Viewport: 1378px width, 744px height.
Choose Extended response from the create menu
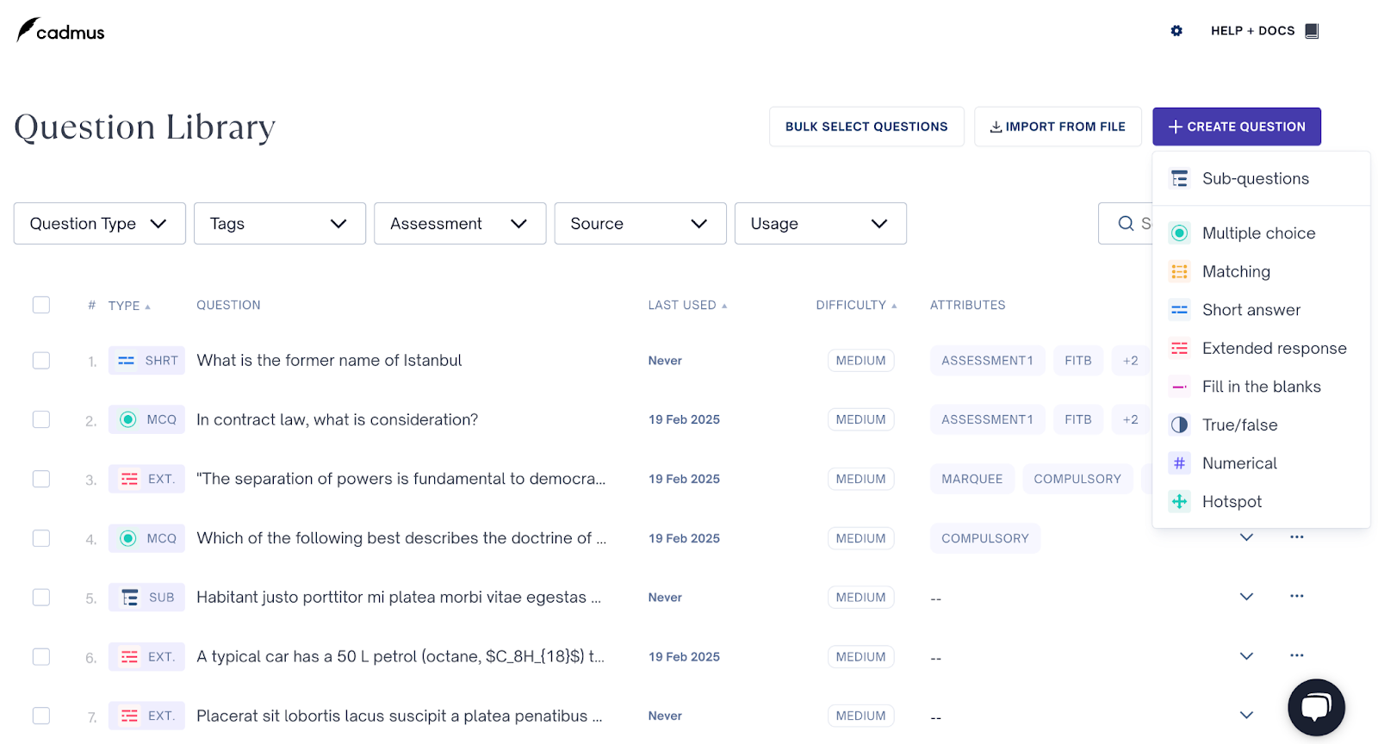[1261, 348]
